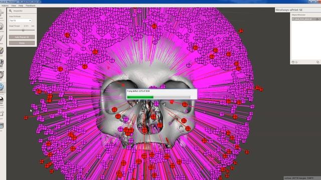Click the Print icon in sidebar

point(2,126)
